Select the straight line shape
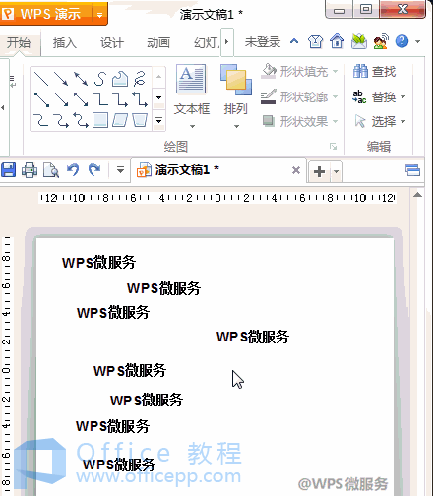Screen dimensions: 433x496 (x=41, y=79)
